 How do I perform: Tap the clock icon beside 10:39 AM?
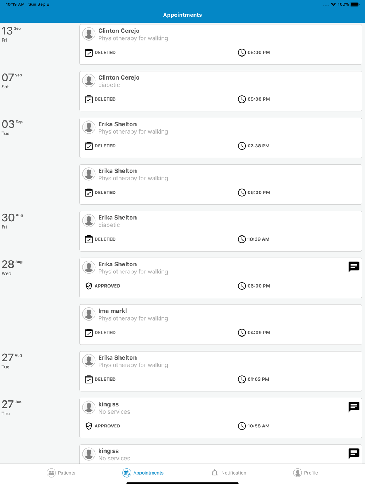click(x=242, y=239)
